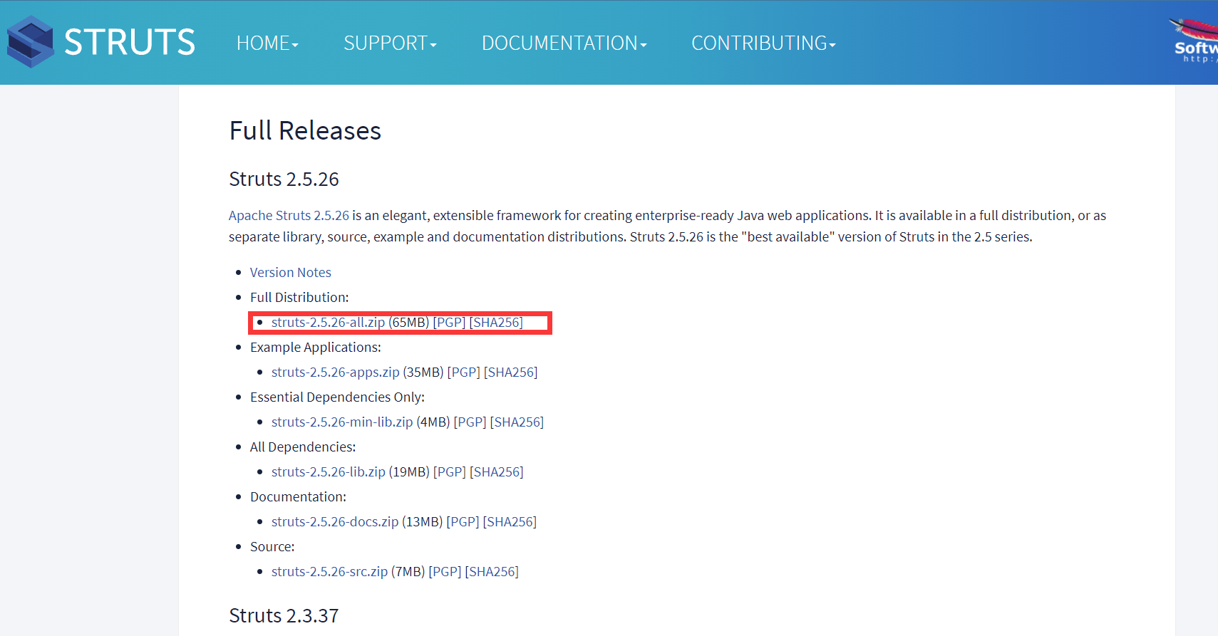The width and height of the screenshot is (1218, 636).
Task: Click the Apache Software Foundation feather logo
Action: pos(1194,41)
